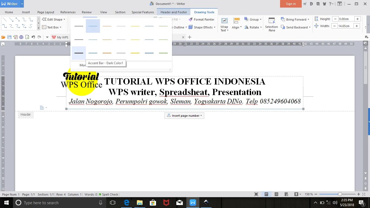Screen dimensions: 370x208
Task: Select the freeform S-curve shape
Action: click(31, 26)
